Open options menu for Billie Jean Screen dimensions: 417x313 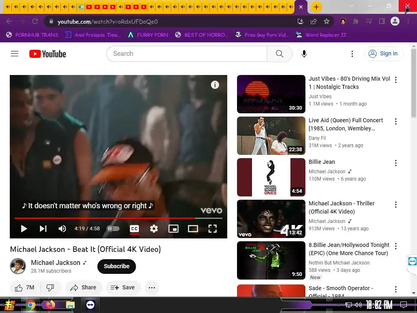coord(396,163)
